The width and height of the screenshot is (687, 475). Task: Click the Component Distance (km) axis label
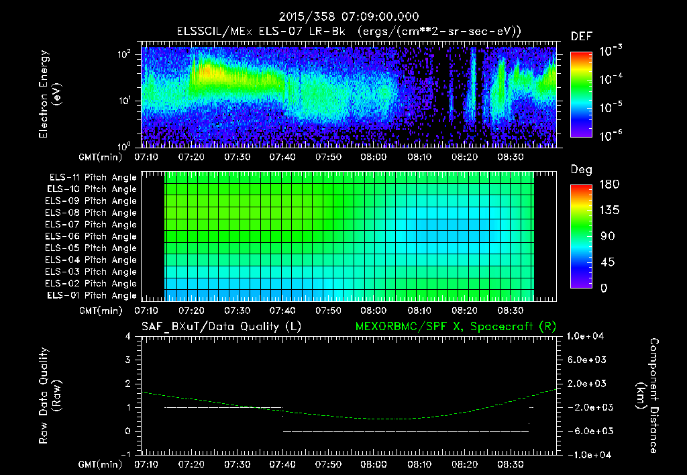pyautogui.click(x=647, y=396)
